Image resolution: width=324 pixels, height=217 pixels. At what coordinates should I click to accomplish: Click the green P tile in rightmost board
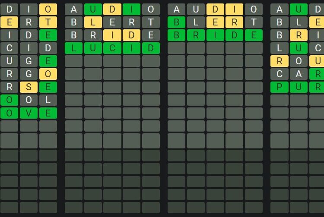[x=280, y=87]
